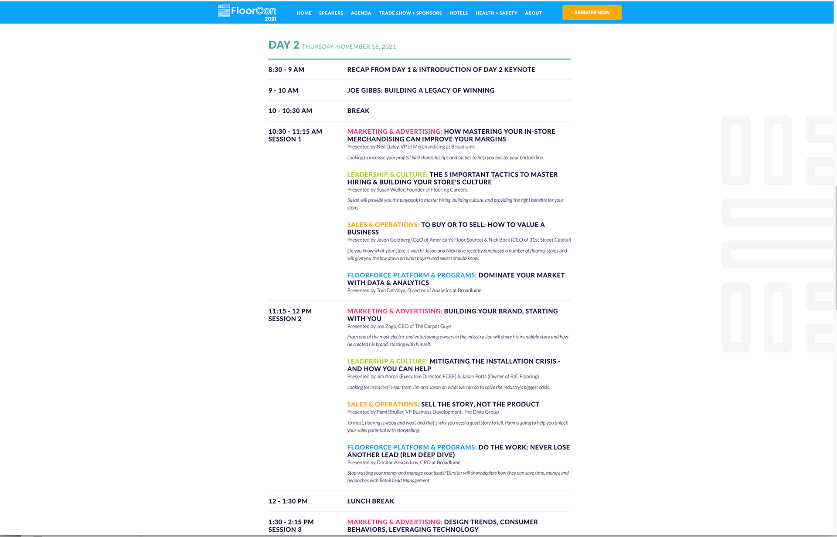
Task: Click the 10 - 10:30 AM time slot
Action: 290,111
